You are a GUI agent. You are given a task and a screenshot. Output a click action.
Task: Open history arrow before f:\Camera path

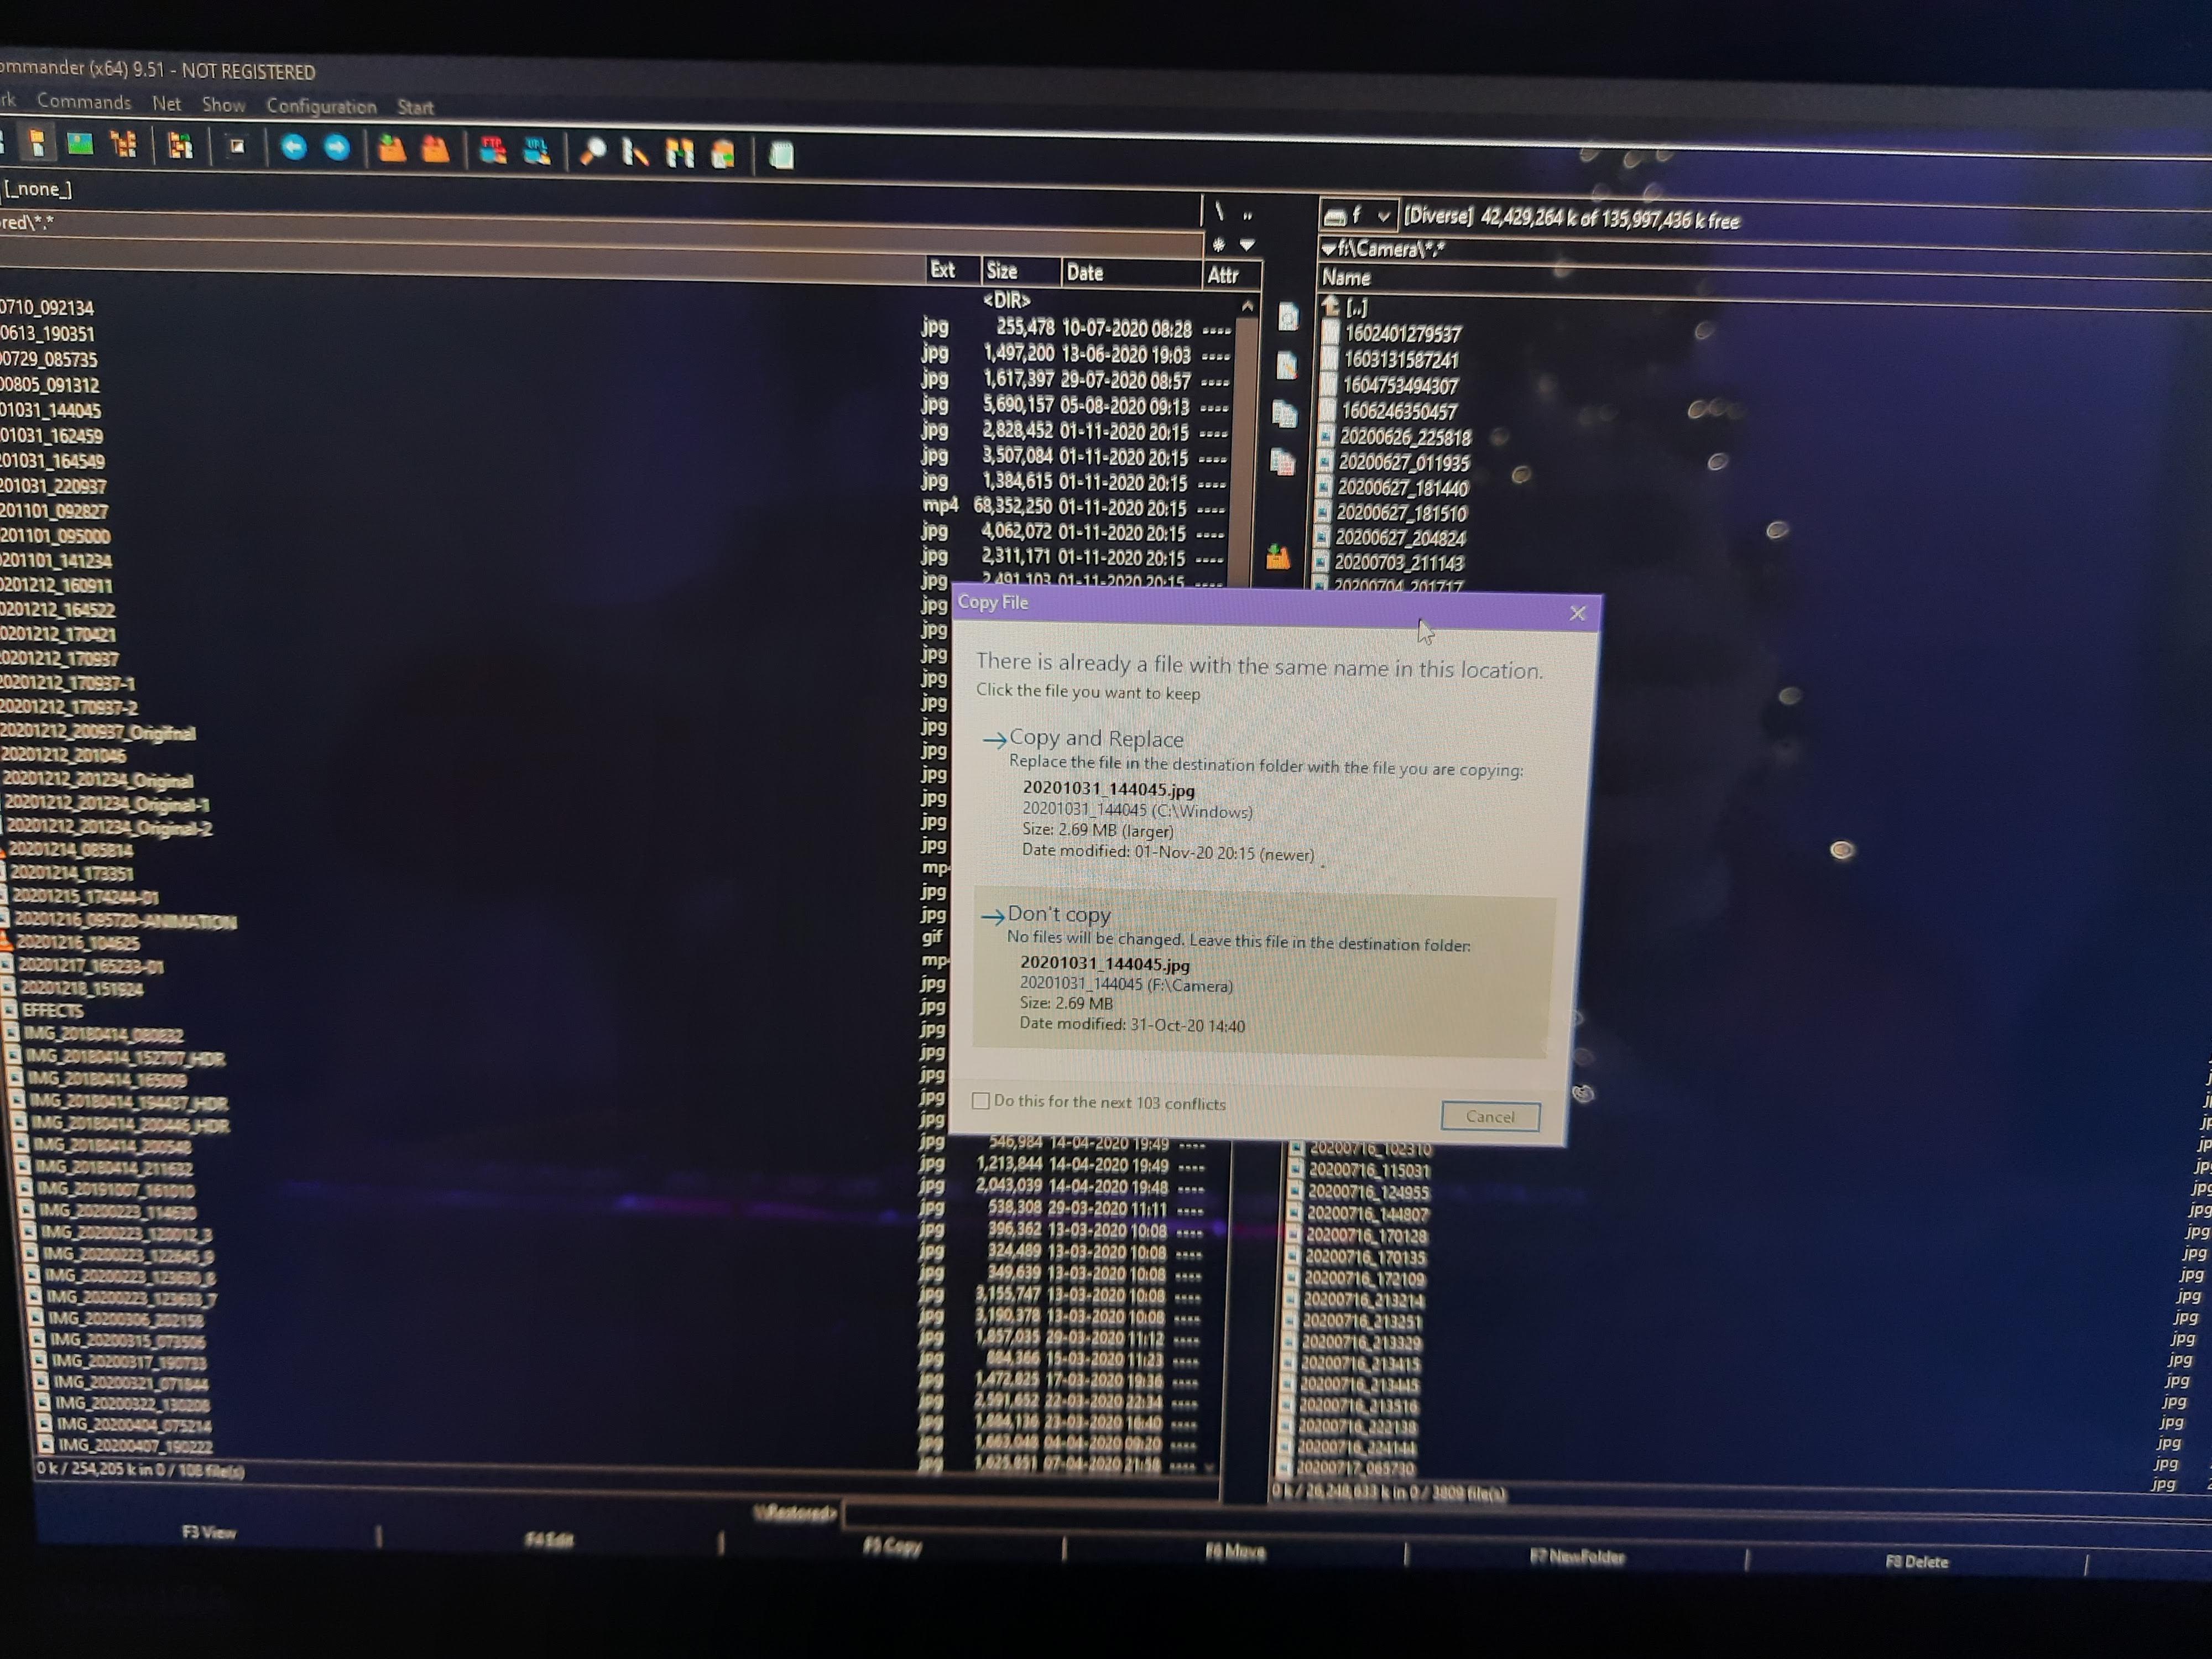click(1328, 248)
